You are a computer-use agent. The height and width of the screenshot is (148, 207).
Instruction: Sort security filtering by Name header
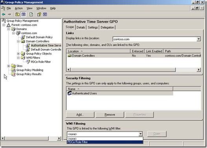click(x=120, y=89)
